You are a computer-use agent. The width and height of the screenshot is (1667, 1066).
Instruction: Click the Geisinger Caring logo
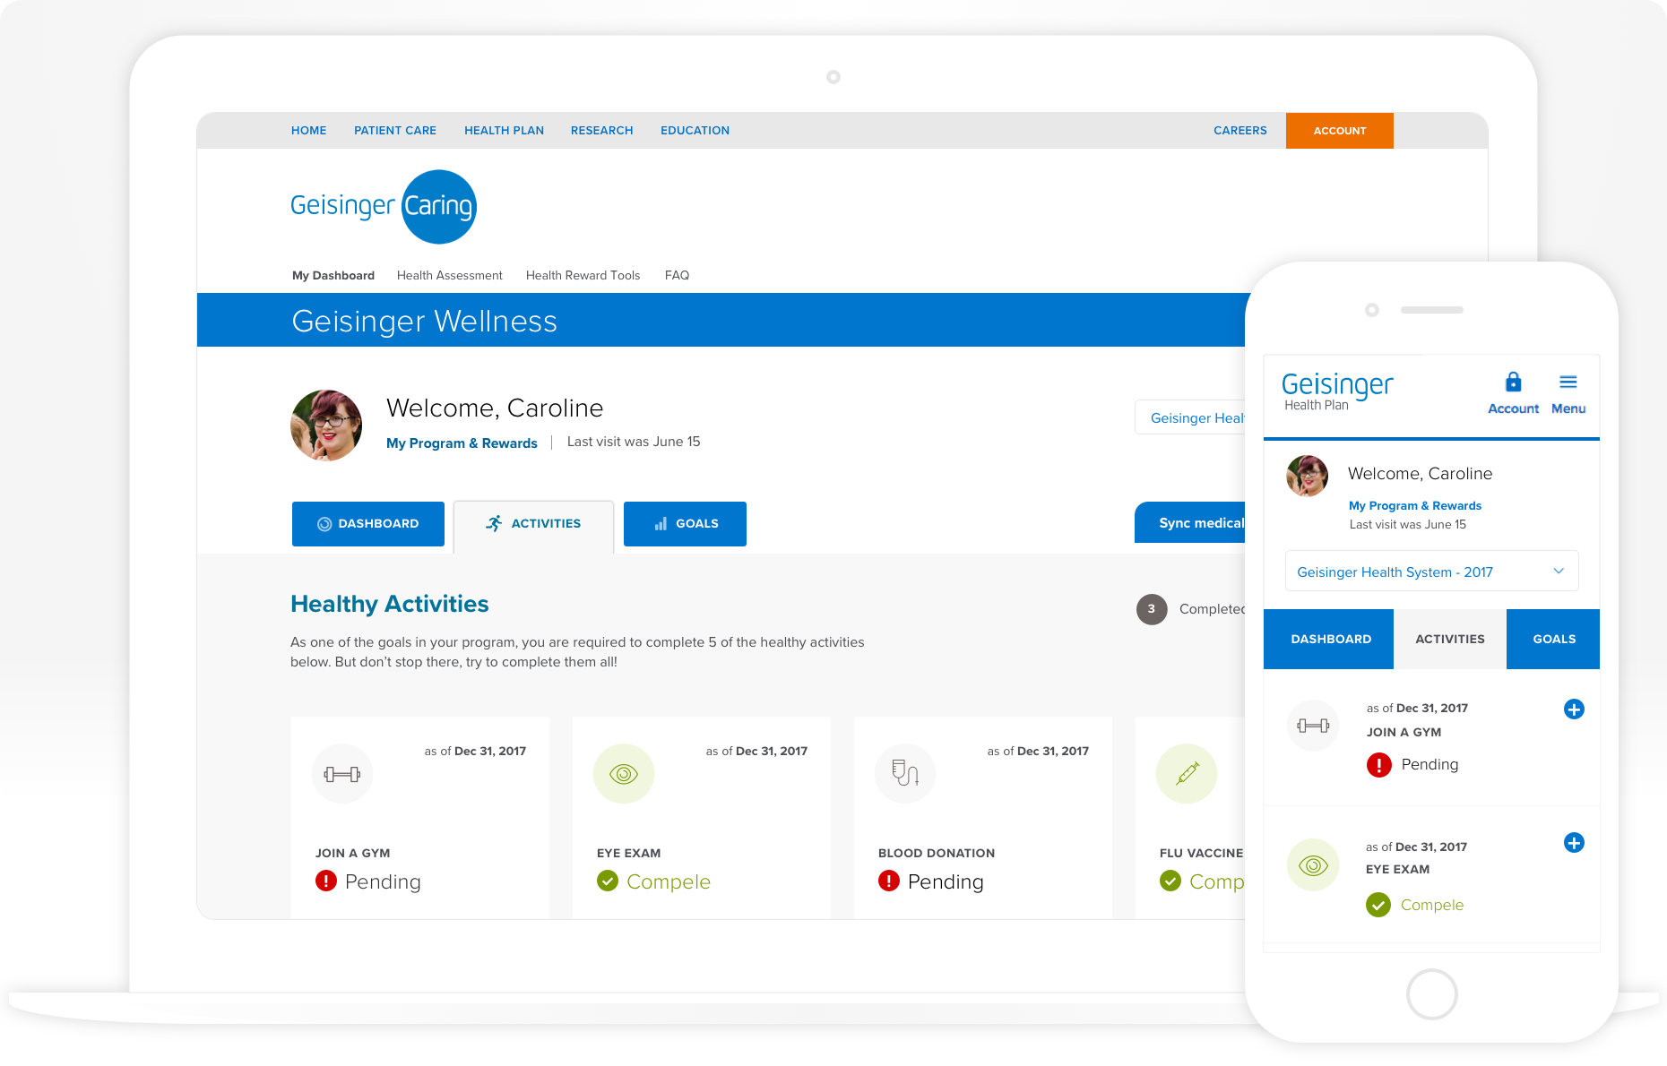coord(384,206)
